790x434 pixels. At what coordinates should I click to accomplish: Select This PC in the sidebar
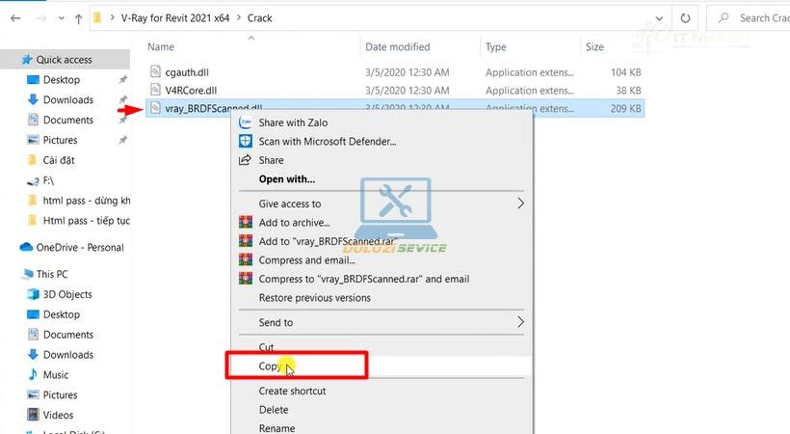(x=52, y=274)
